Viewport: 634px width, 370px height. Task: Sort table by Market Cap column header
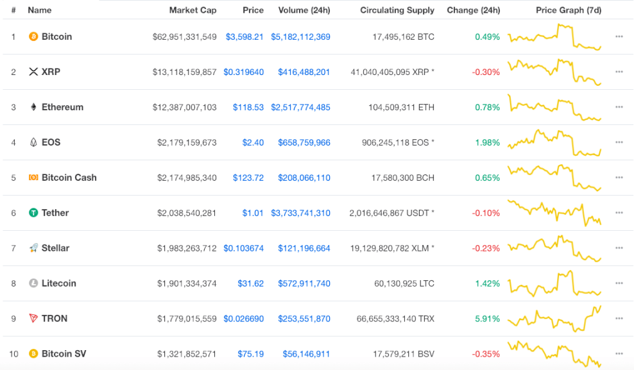[x=193, y=10]
